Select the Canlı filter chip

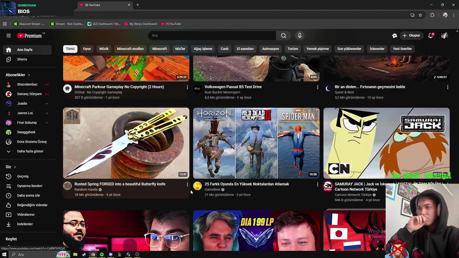(x=224, y=49)
